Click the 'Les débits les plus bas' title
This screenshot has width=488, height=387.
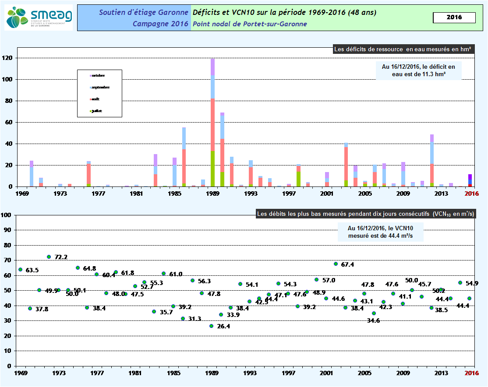pos(366,214)
